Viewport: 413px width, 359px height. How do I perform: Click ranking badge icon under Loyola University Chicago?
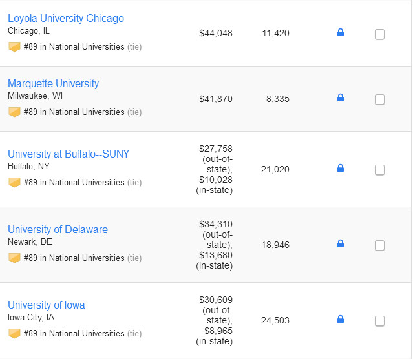14,46
